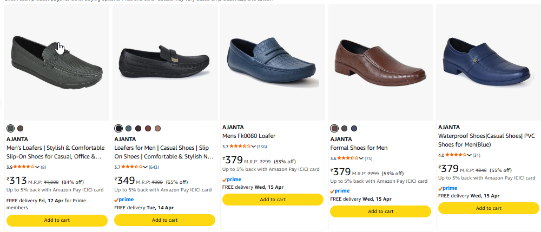This screenshot has height=232, width=541.
Task: Expand rating chevron on Mens Fk0080 Loafer
Action: (254, 146)
